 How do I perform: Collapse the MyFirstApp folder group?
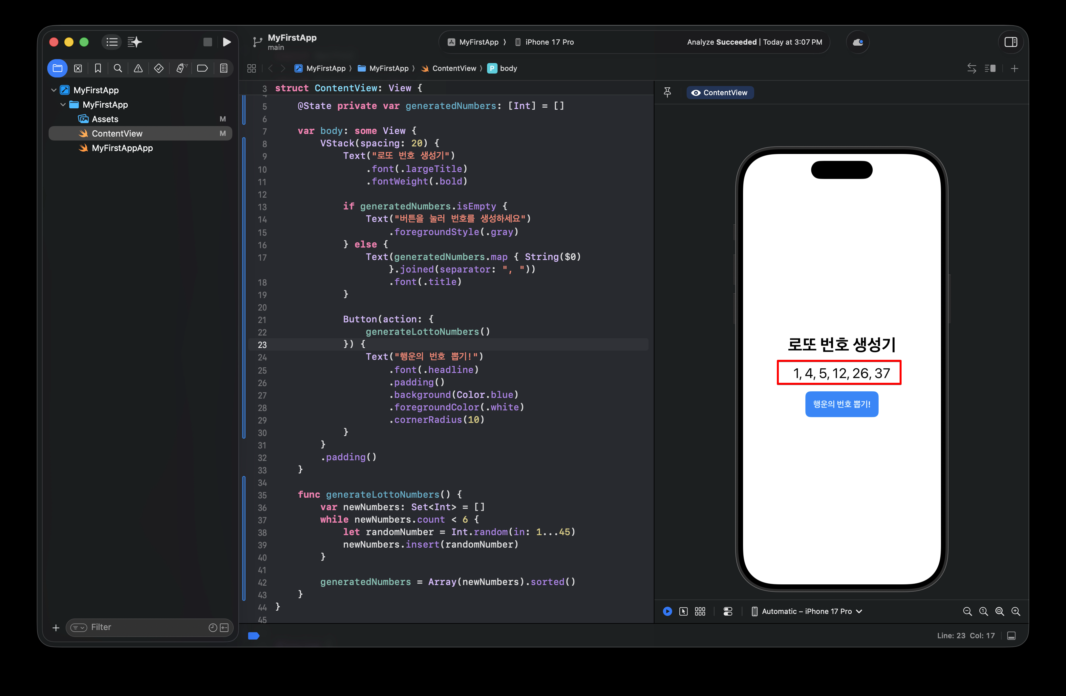coord(63,104)
